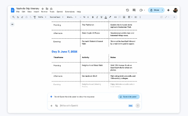Screen dimensions: 188x116
Task: Open video call options dropdown arrow
Action: tap(144, 10)
